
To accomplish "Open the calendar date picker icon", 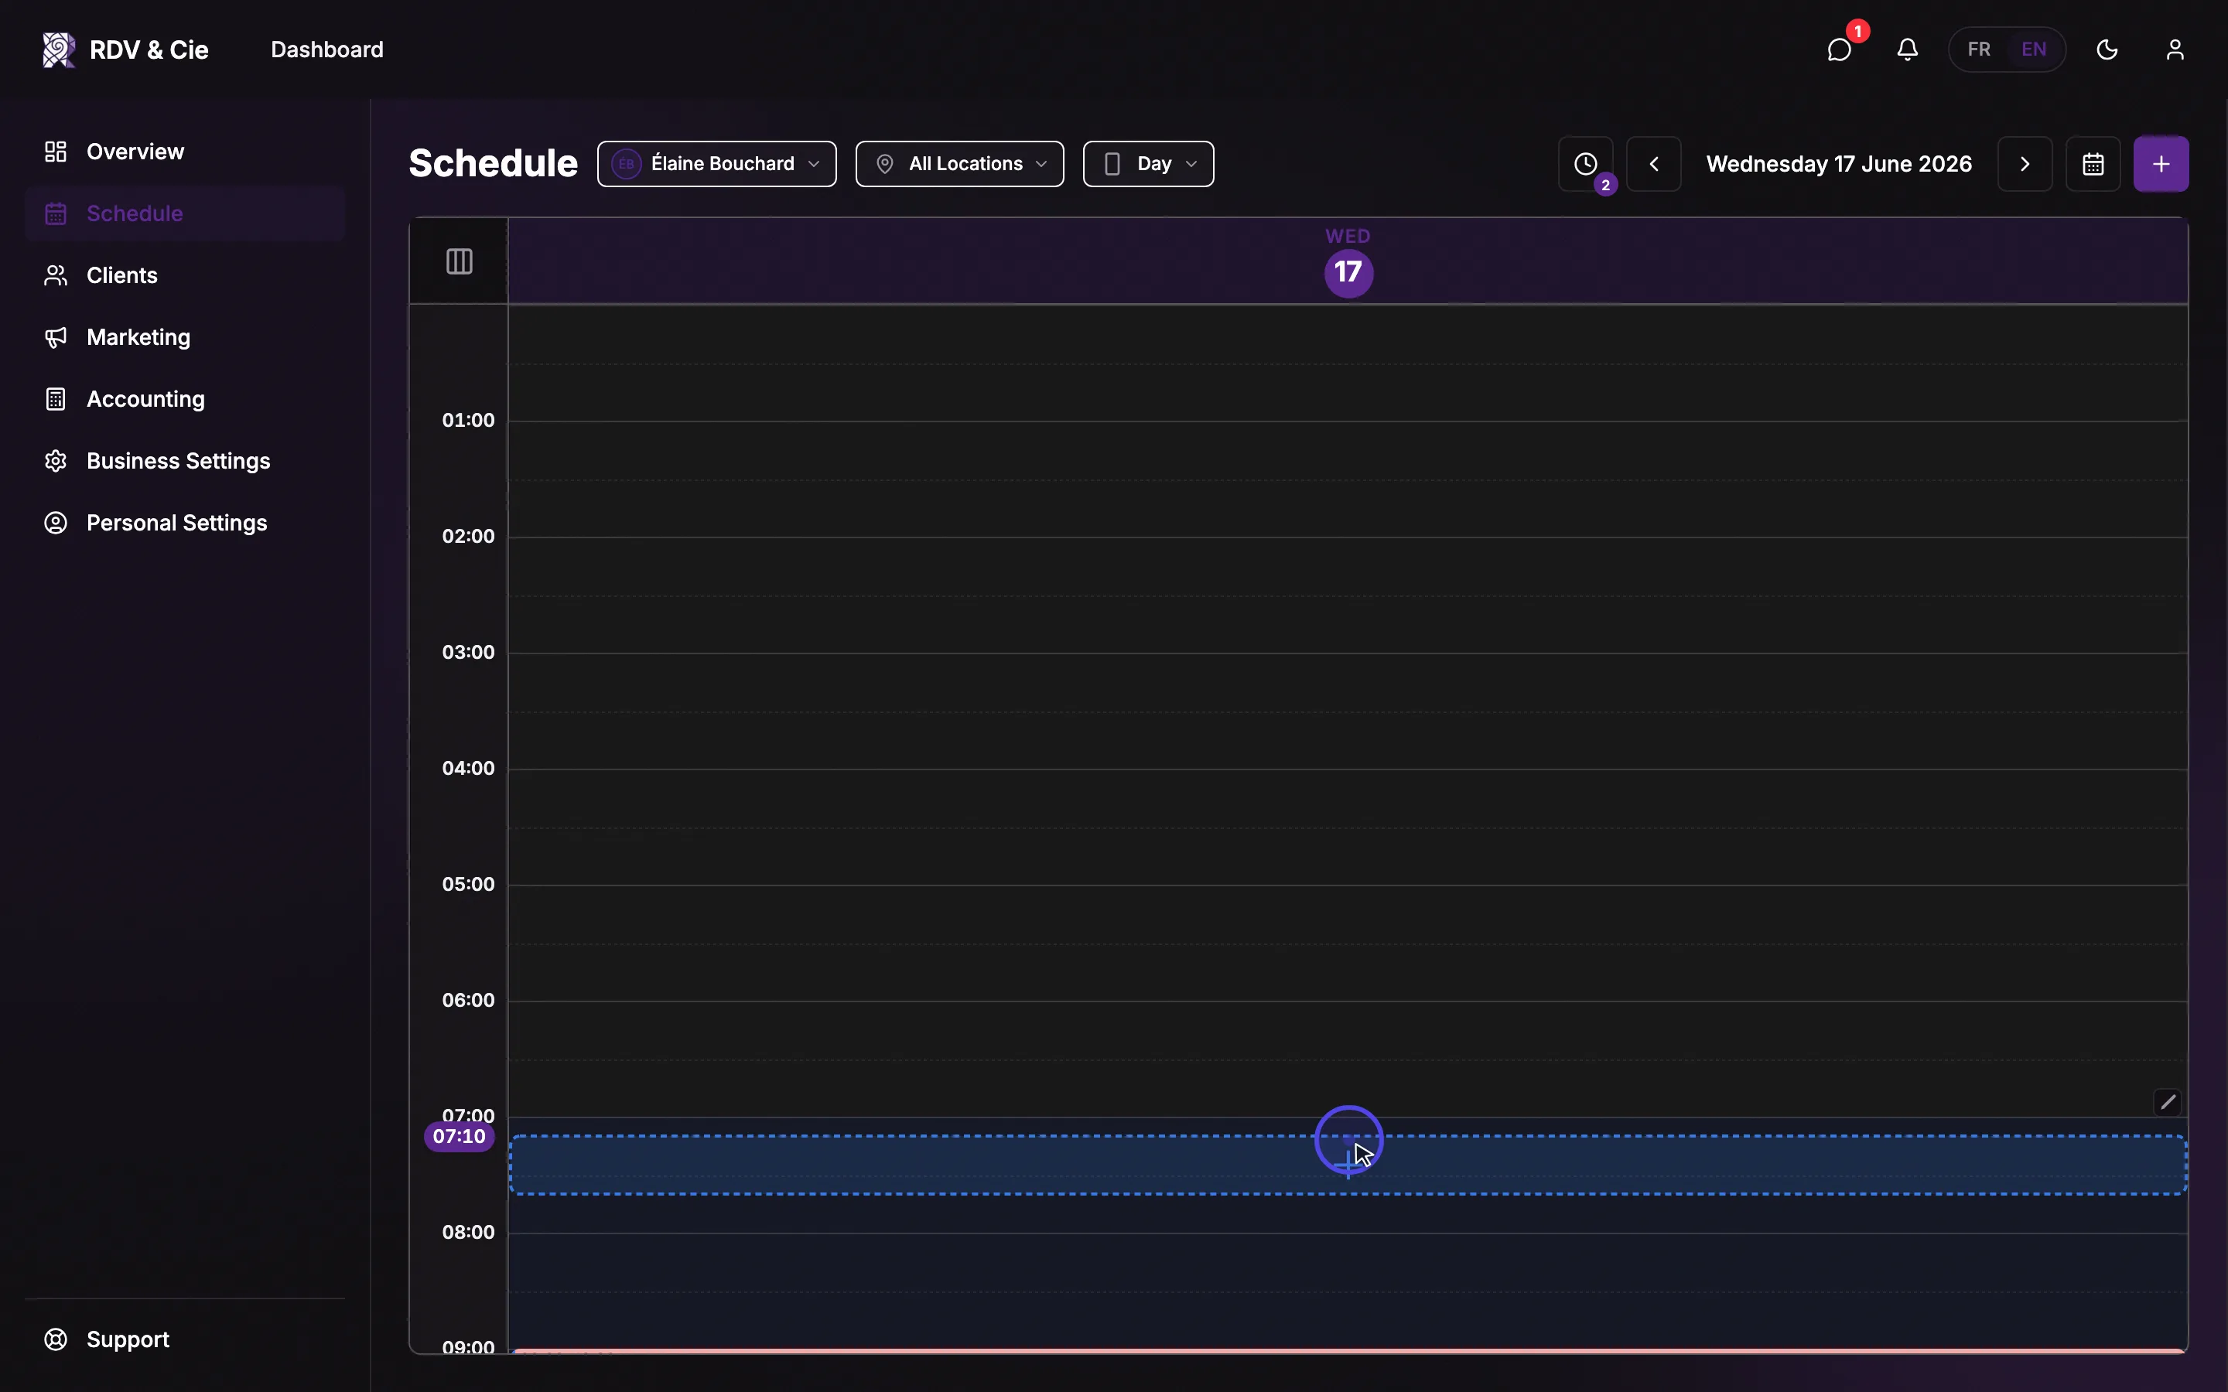I will point(2093,164).
